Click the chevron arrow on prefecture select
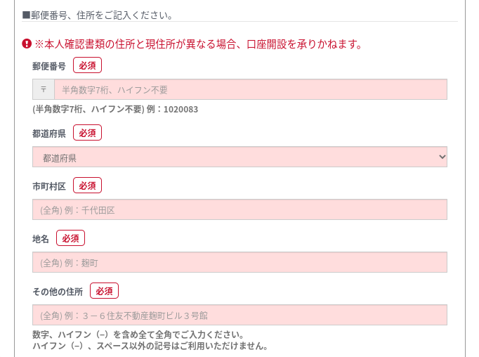 (442, 157)
